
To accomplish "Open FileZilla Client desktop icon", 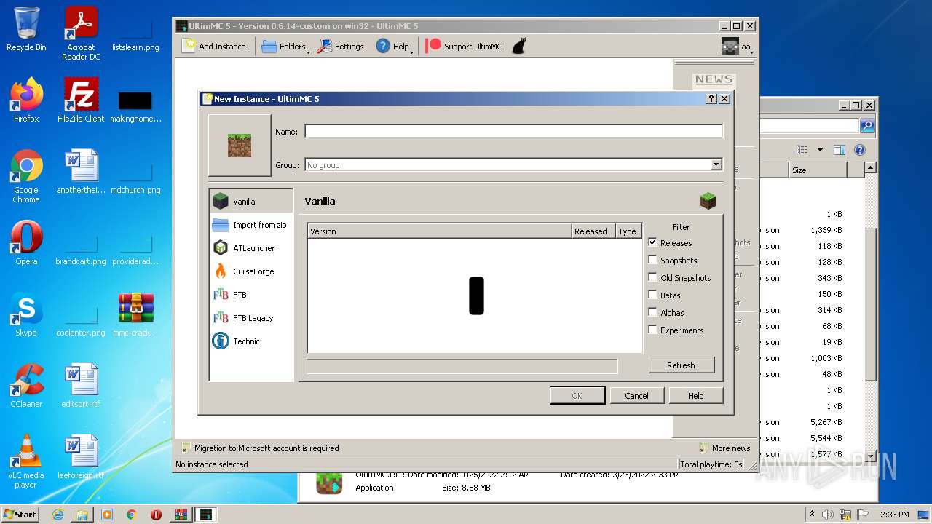I will [x=81, y=100].
